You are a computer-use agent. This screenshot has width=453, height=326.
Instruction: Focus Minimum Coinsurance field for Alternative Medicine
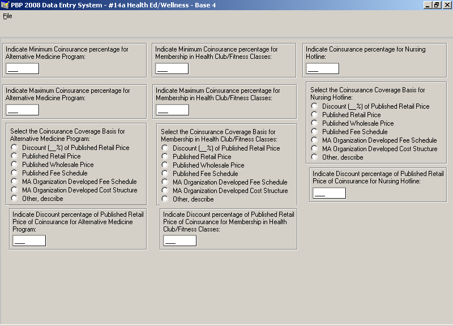[x=23, y=68]
